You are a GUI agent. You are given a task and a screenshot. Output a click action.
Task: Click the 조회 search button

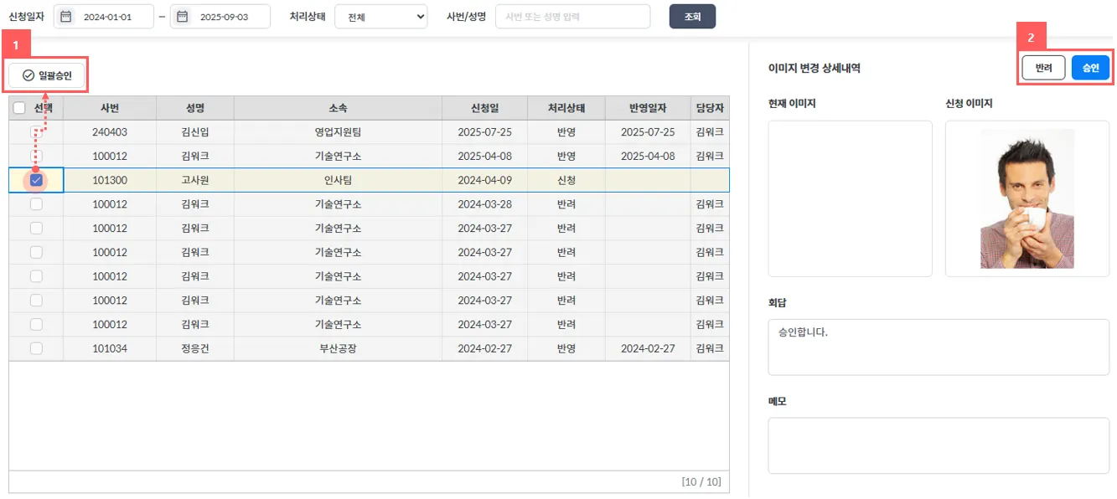pos(692,17)
